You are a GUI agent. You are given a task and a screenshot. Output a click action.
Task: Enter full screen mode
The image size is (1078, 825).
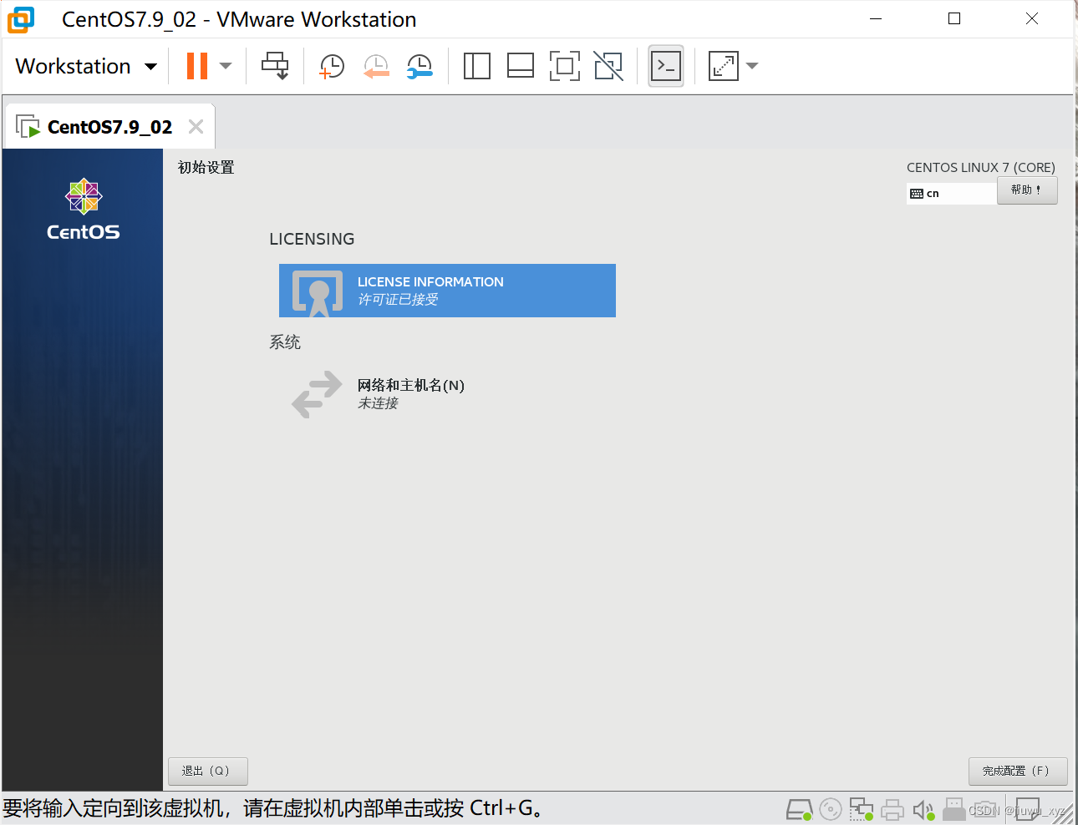coord(565,66)
